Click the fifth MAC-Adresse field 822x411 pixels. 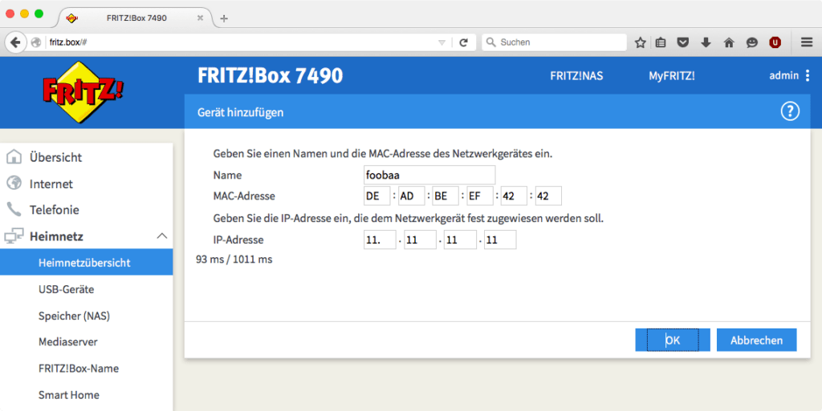[x=515, y=196]
